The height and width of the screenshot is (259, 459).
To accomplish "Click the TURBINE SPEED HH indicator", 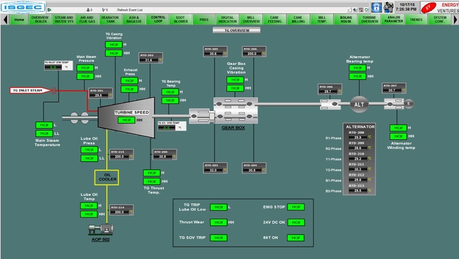I will click(x=127, y=120).
